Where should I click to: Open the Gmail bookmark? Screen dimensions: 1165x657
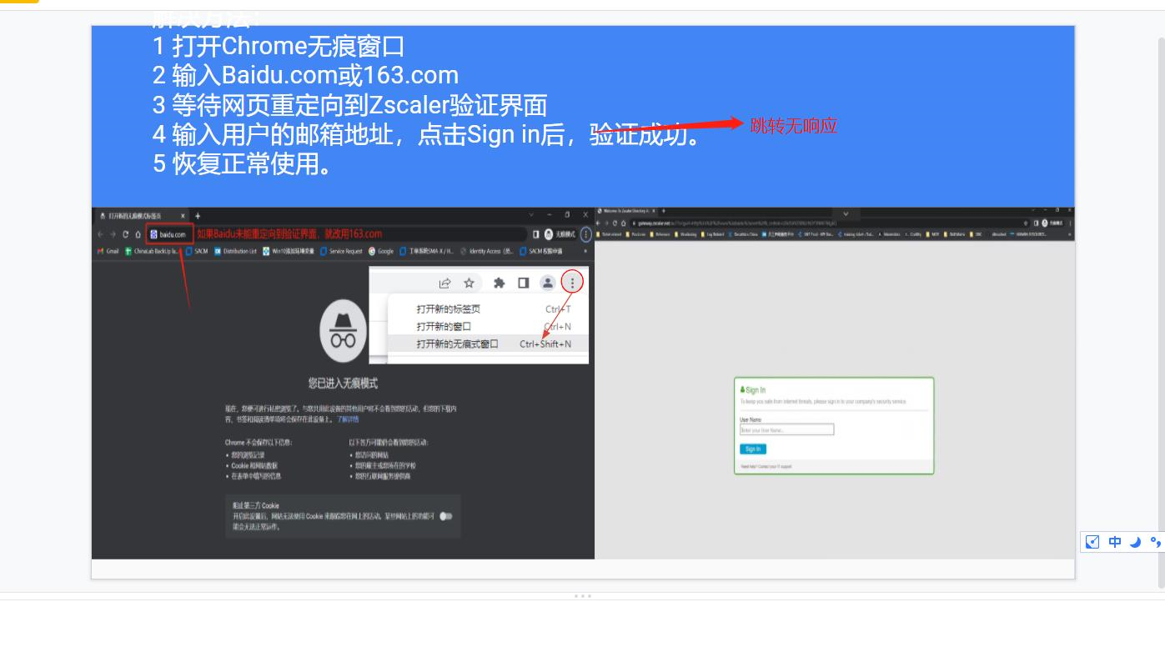[x=108, y=251]
